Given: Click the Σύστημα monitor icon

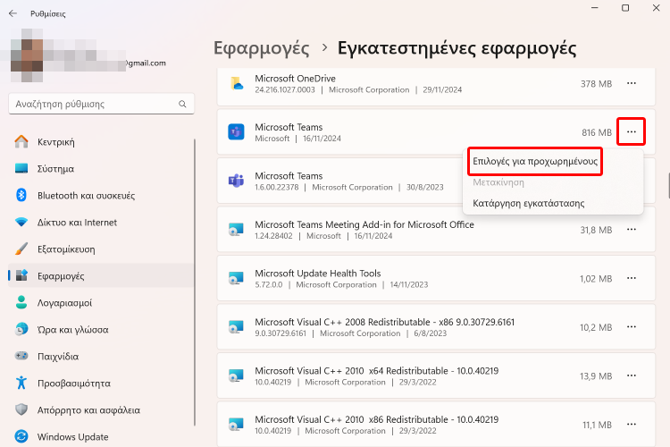Looking at the screenshot, I should pos(21,169).
